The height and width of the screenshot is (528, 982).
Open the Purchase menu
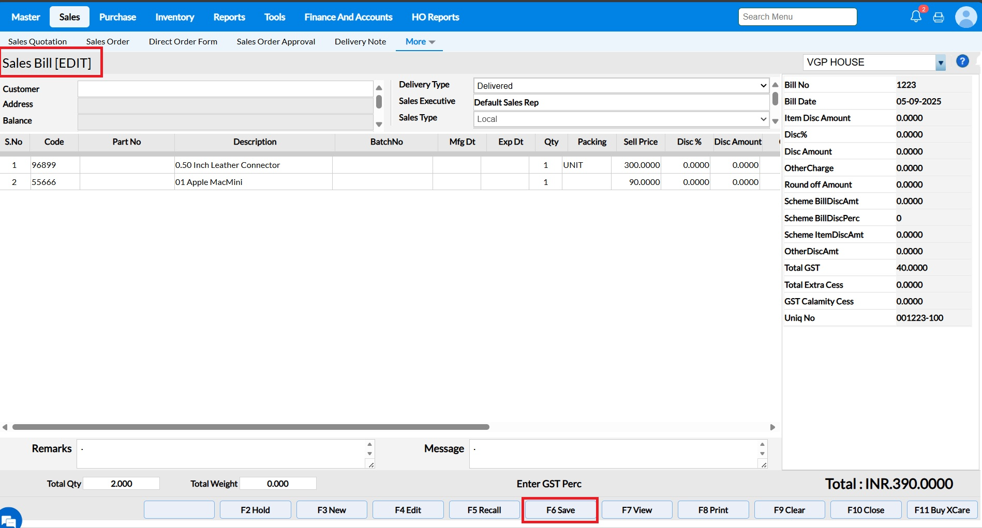click(117, 17)
